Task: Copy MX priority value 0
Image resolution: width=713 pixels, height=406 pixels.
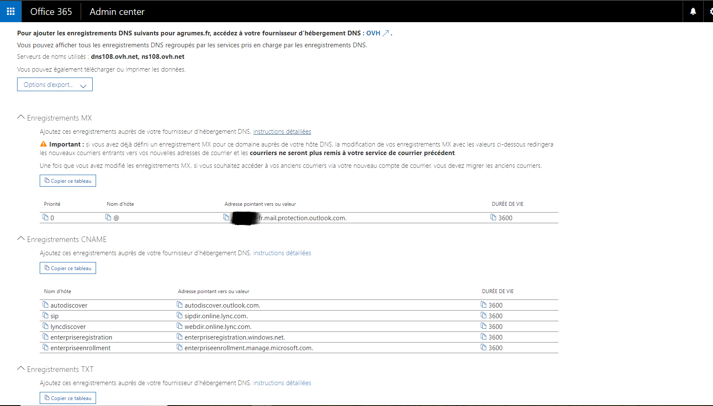Action: 45,217
